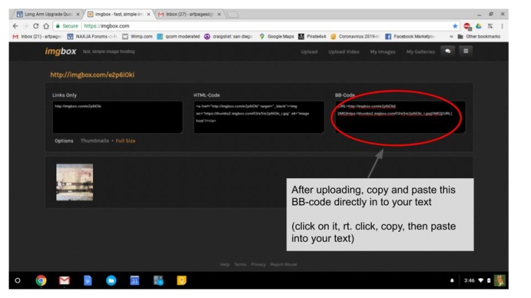531x298 pixels.
Task: Click Upload Video in the imgbox menu
Action: click(344, 52)
